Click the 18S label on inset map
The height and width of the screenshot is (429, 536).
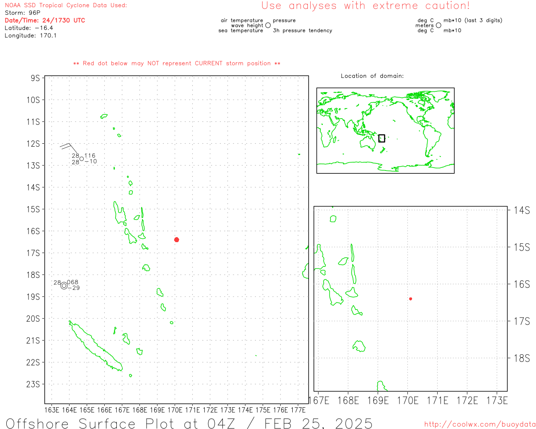[522, 358]
